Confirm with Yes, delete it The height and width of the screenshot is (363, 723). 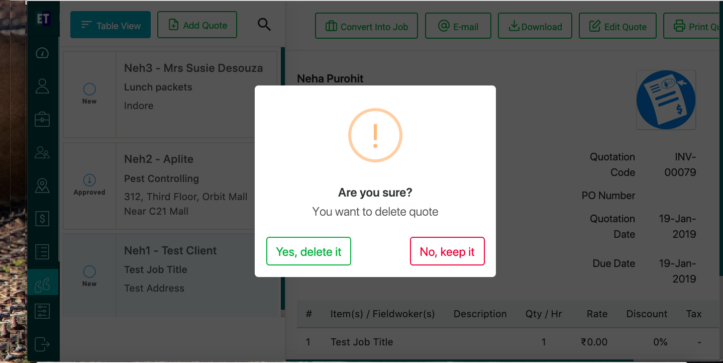click(308, 251)
